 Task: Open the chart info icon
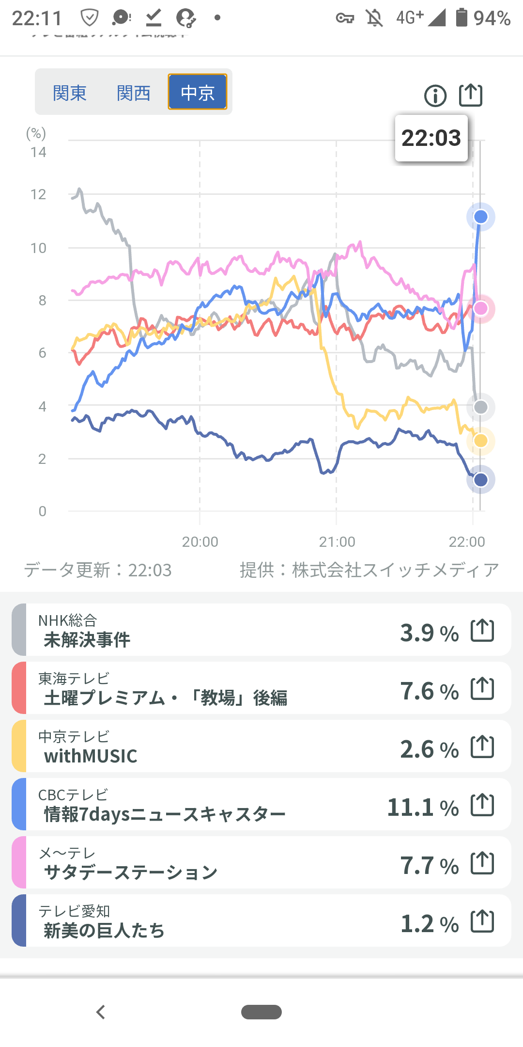435,95
